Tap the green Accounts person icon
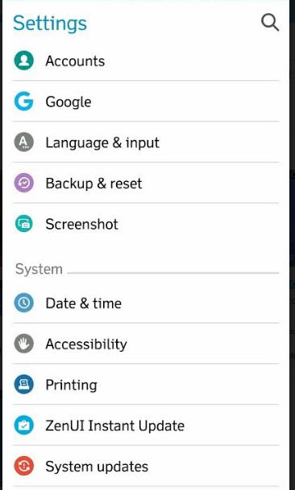 23,61
